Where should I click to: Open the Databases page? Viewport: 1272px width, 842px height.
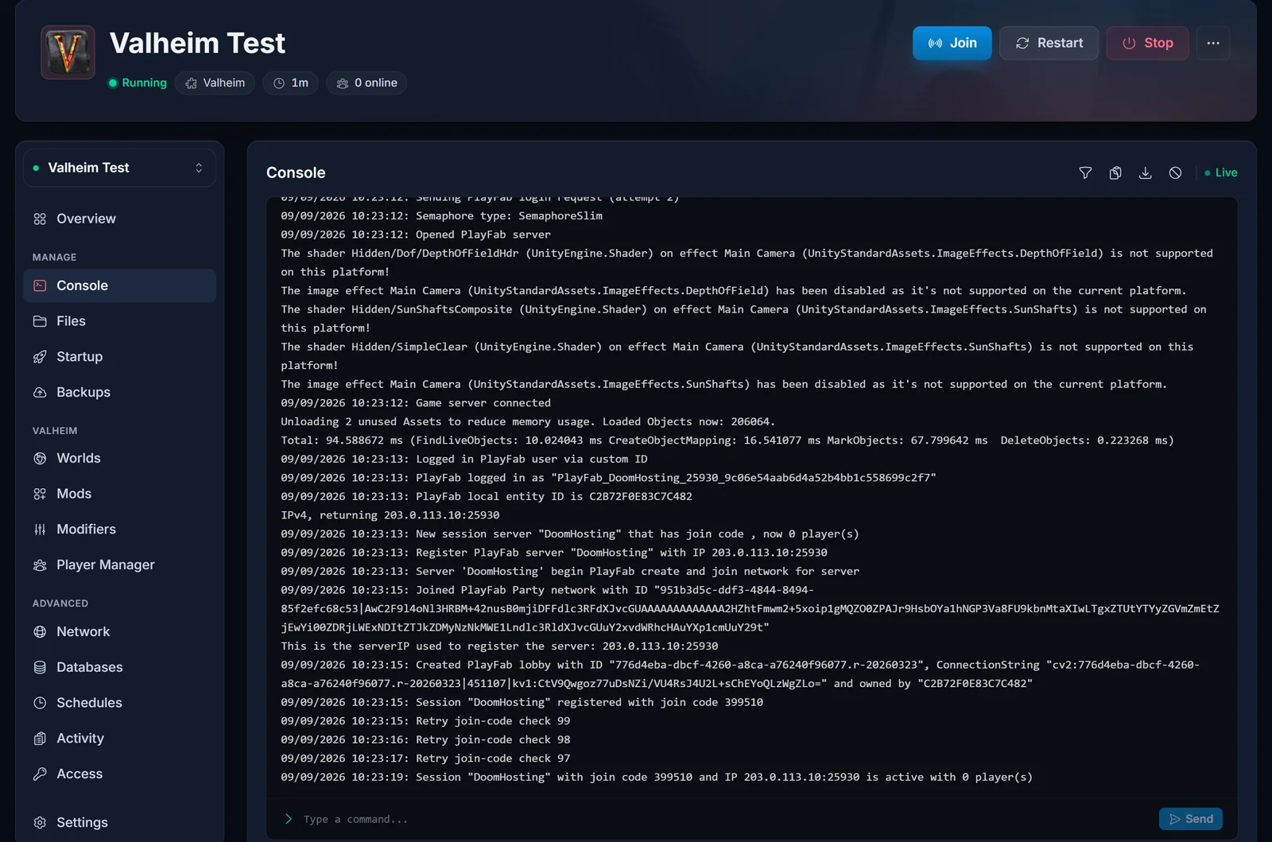tap(119, 667)
